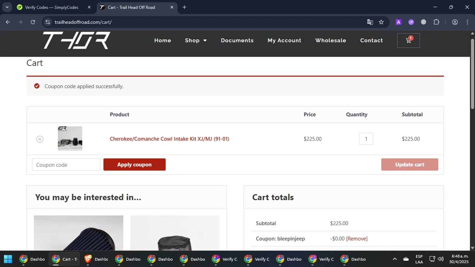Focus the Coupon code field

point(66,165)
